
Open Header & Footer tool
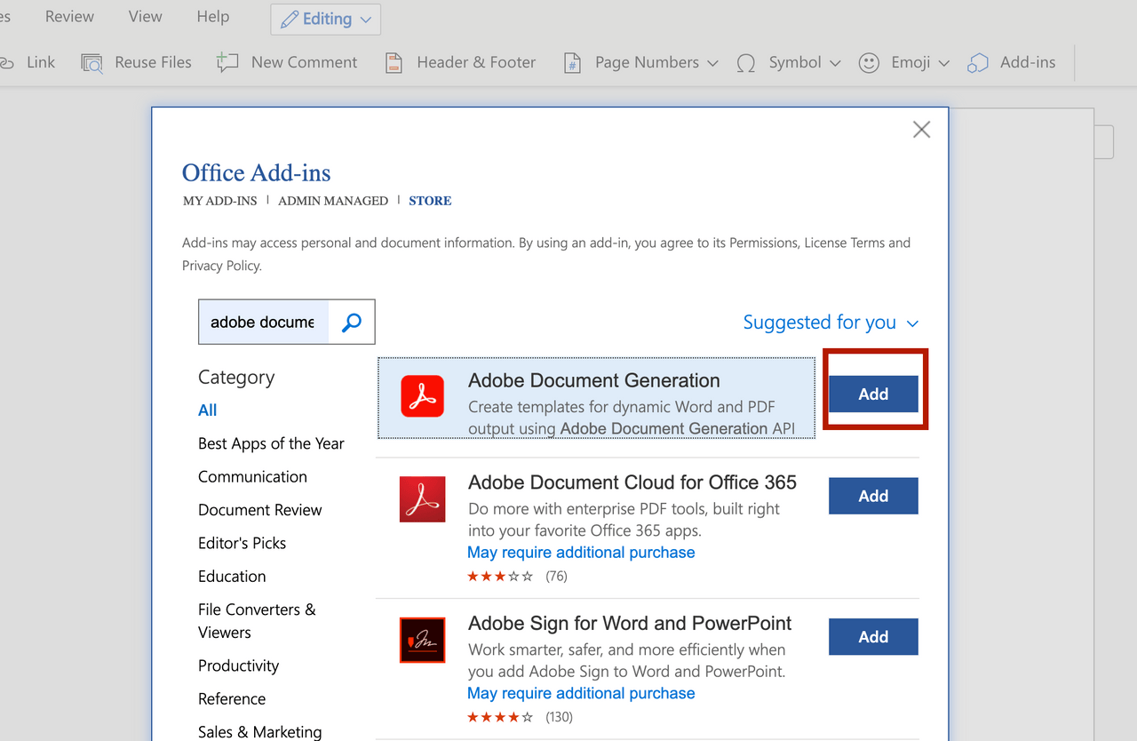pos(460,62)
